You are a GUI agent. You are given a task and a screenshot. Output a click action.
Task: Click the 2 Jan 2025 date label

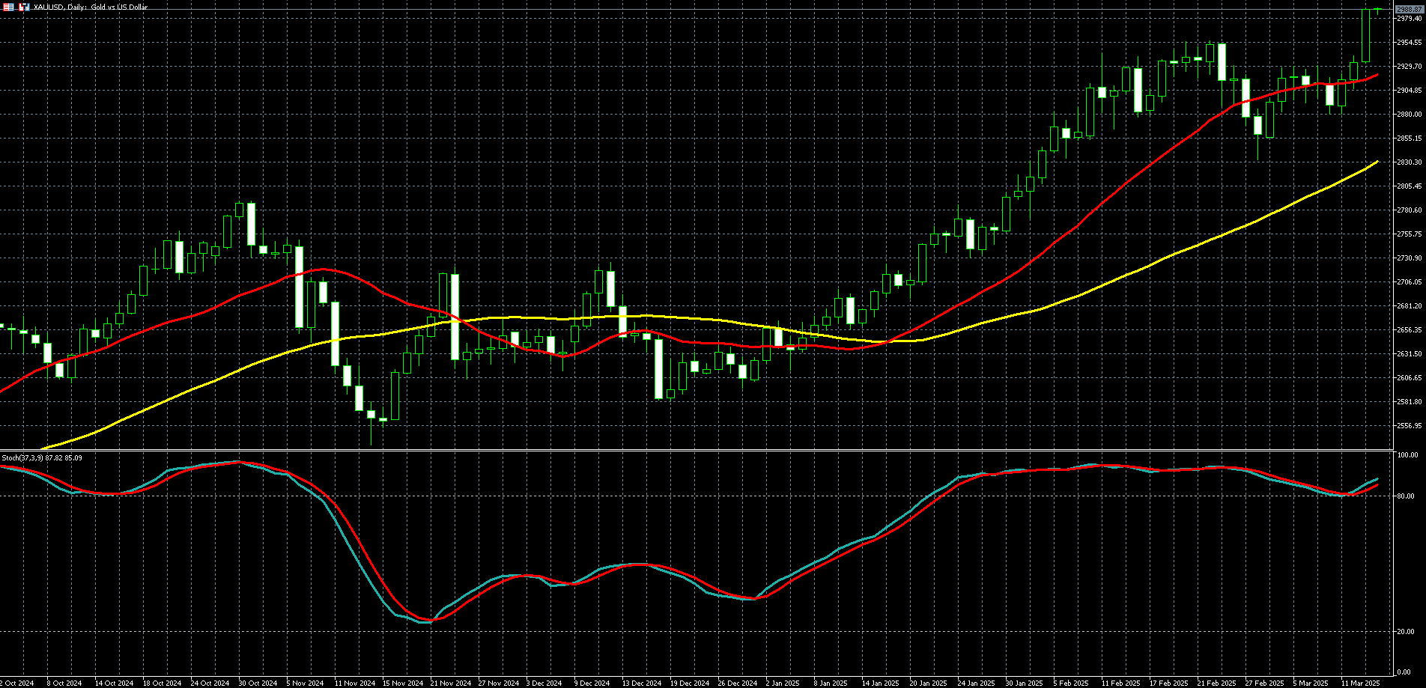(x=783, y=683)
